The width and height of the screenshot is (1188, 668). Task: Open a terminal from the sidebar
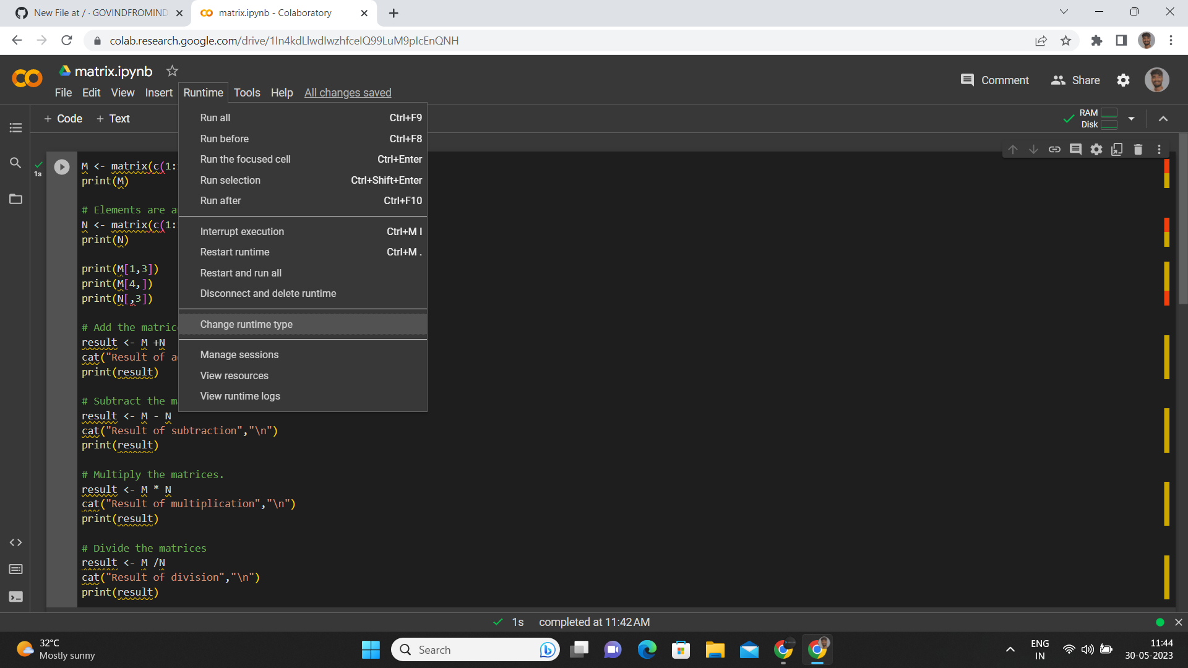click(15, 597)
